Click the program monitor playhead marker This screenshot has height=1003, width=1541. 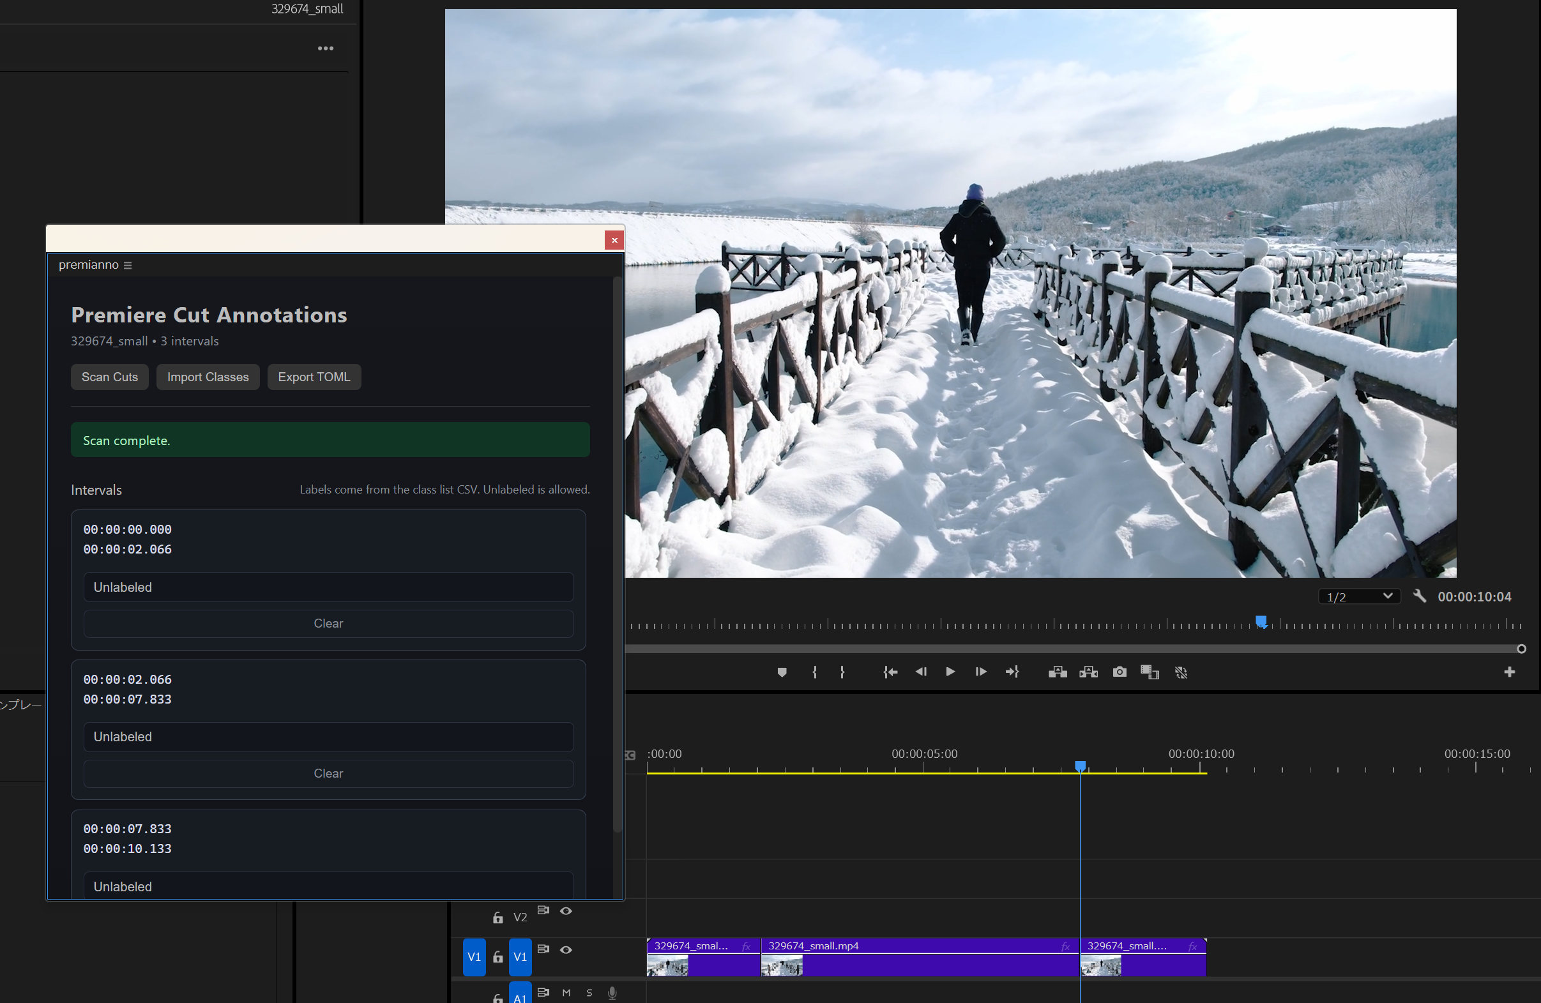1261,622
